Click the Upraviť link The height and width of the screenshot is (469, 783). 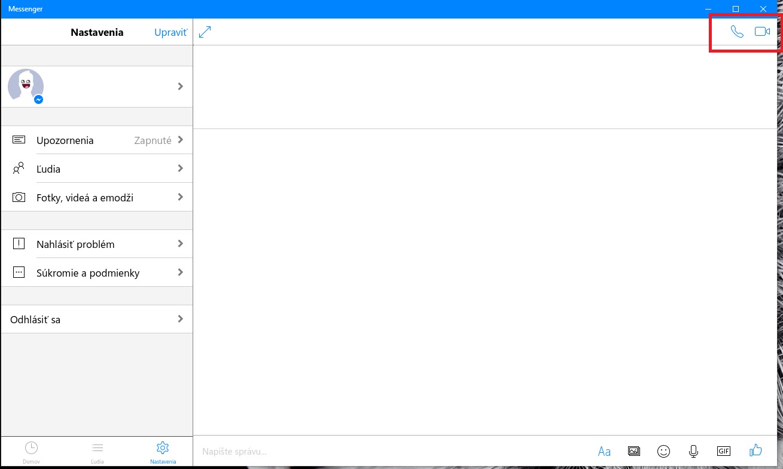coord(170,32)
